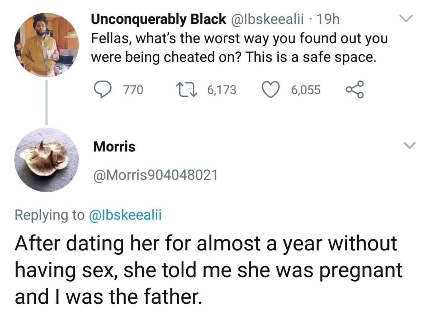430x325 pixels.
Task: Click the share icon on the tweet
Action: tap(355, 89)
